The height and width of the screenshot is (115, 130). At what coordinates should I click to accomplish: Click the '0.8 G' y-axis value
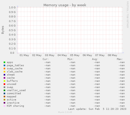coord(12,17)
